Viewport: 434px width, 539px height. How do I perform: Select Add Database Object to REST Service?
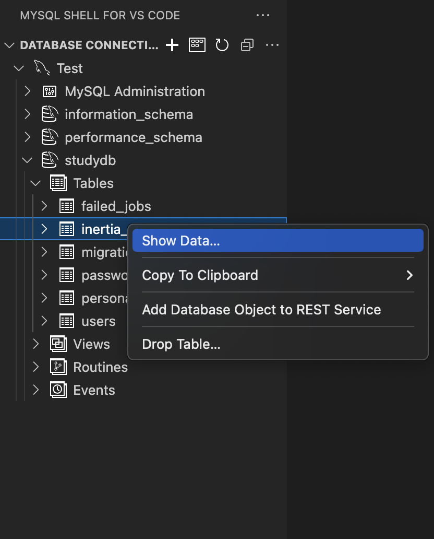pyautogui.click(x=261, y=310)
